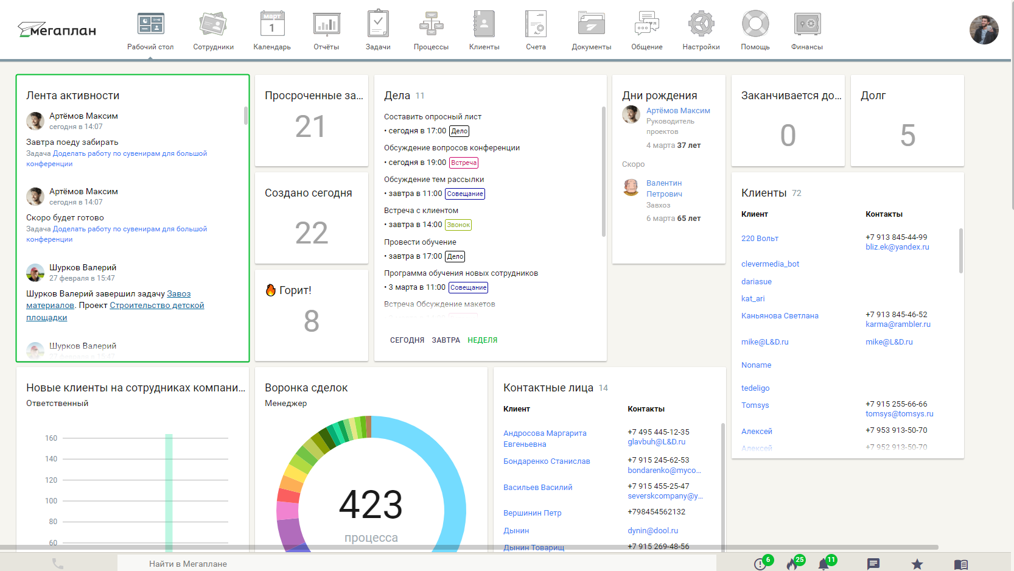The width and height of the screenshot is (1014, 571).
Task: Open contact Вершинин Петр
Action: click(532, 513)
